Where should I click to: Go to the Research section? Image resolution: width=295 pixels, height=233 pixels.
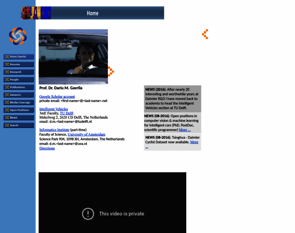pos(19,72)
